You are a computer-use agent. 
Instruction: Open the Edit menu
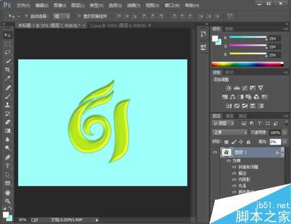coord(41,6)
